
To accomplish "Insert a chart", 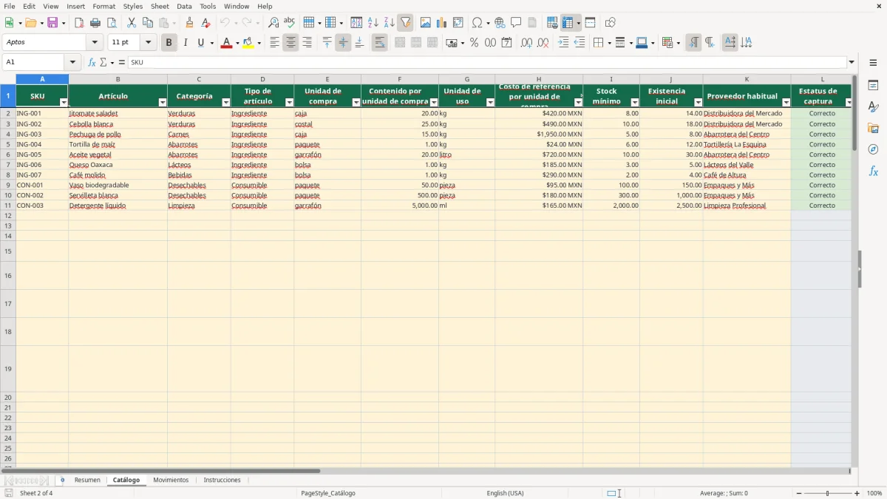I will (442, 23).
